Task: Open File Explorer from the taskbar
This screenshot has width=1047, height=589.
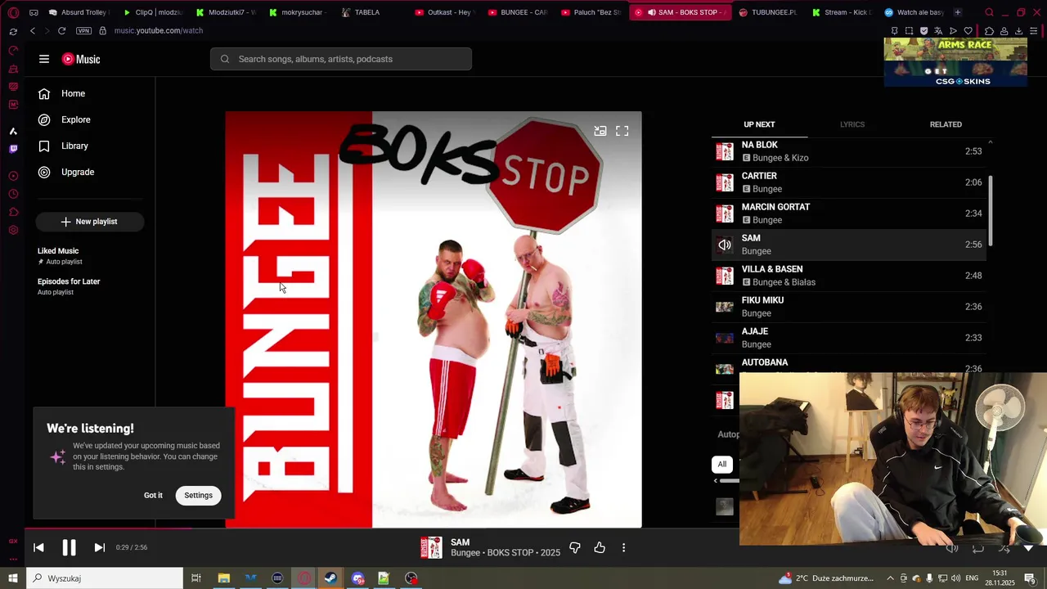Action: tap(223, 578)
